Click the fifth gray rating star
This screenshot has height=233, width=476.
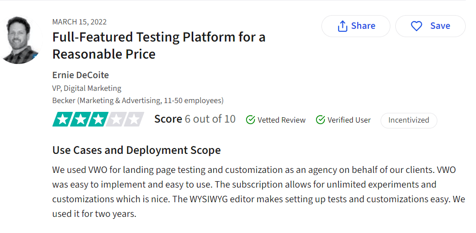point(134,119)
